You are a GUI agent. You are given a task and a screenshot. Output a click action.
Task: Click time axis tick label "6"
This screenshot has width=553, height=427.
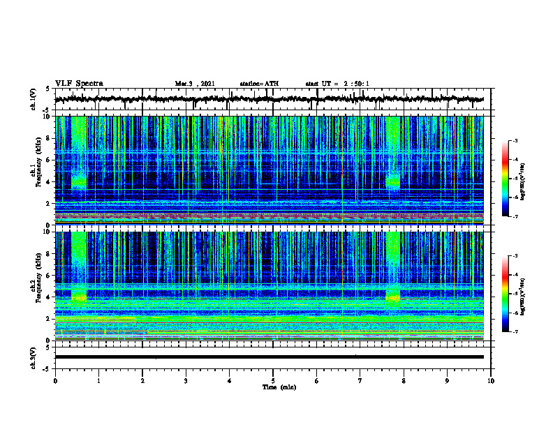tap(316, 381)
